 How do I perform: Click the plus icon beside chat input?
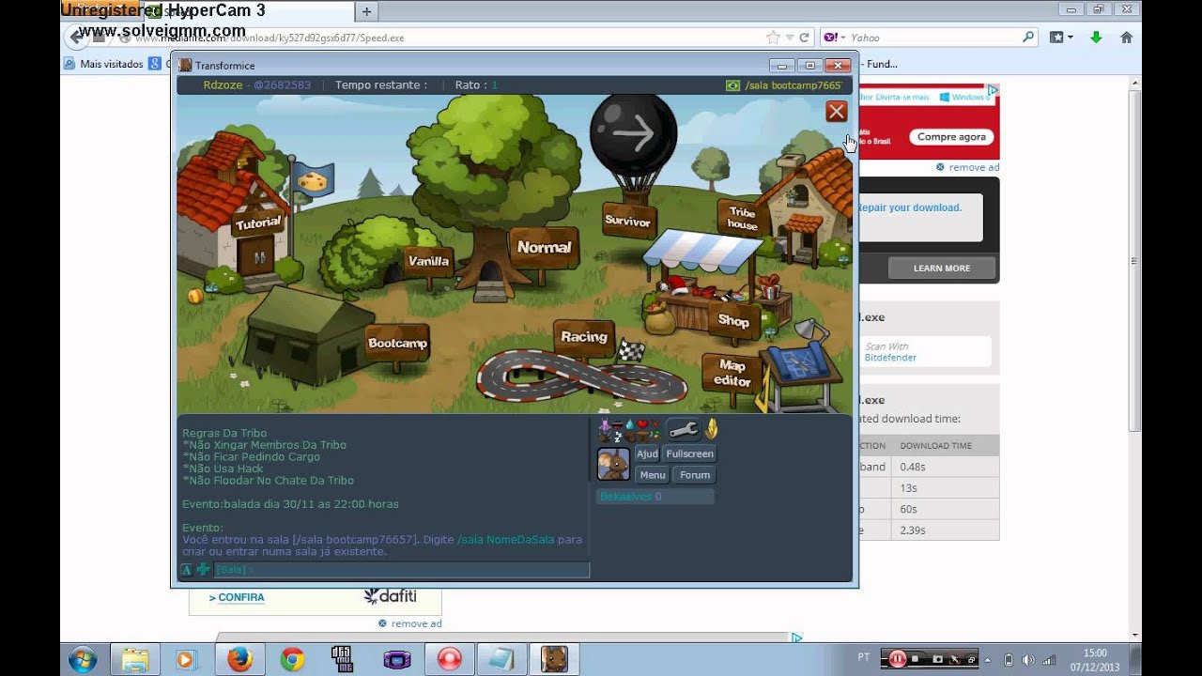[x=203, y=570]
